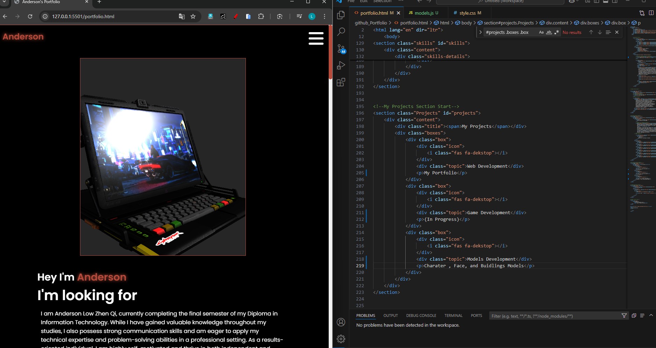The width and height of the screenshot is (656, 348).
Task: Click the laptop model image on the portfolio
Action: pos(163,157)
